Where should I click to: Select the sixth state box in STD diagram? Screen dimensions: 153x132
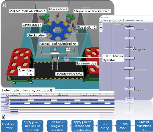[x=129, y=78]
